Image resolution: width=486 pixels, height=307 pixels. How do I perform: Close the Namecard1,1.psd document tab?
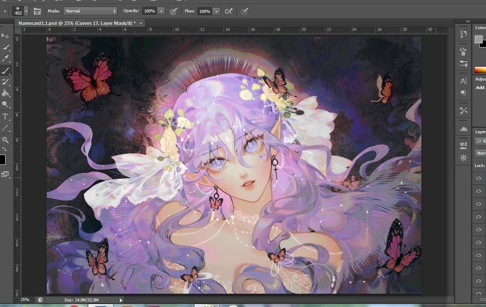(141, 23)
